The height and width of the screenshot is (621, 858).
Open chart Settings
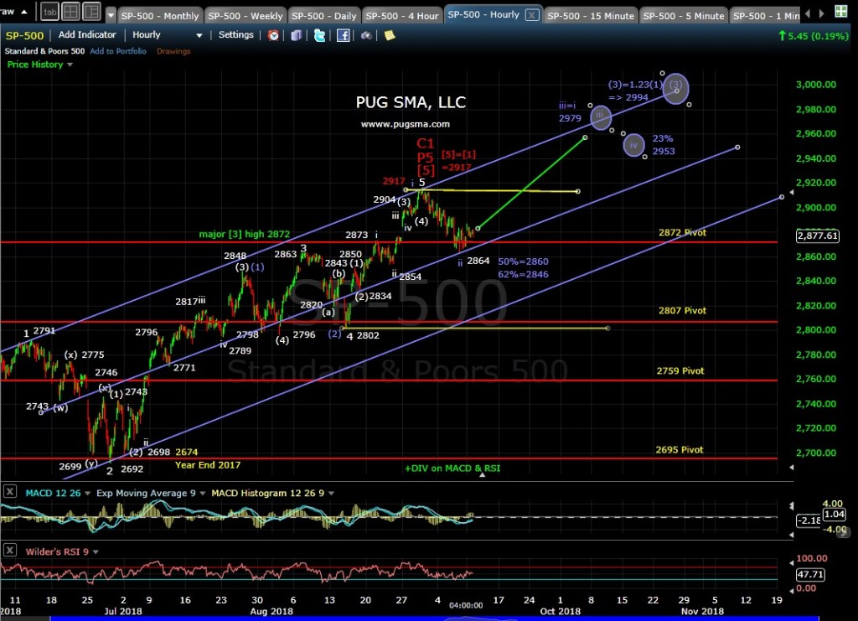pyautogui.click(x=235, y=34)
